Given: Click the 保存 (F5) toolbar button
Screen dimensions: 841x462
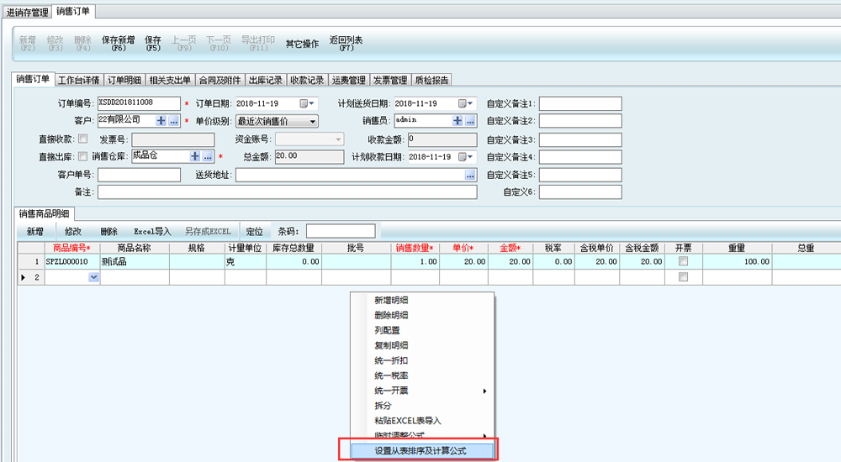Looking at the screenshot, I should pyautogui.click(x=153, y=44).
